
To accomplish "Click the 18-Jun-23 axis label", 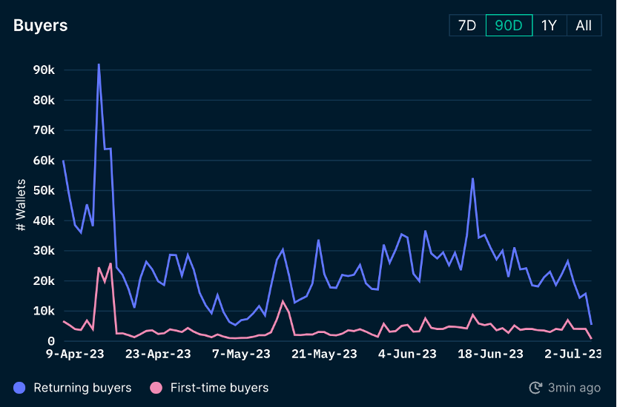I will (x=490, y=354).
